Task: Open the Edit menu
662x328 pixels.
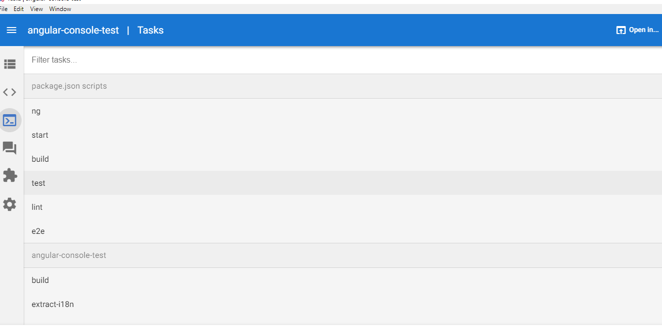Action: (x=19, y=9)
